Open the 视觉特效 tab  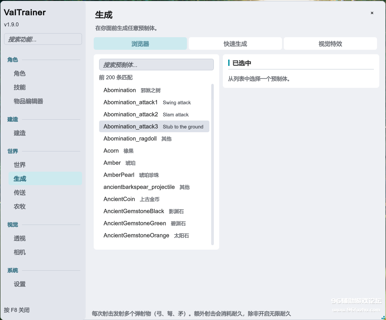tap(330, 43)
